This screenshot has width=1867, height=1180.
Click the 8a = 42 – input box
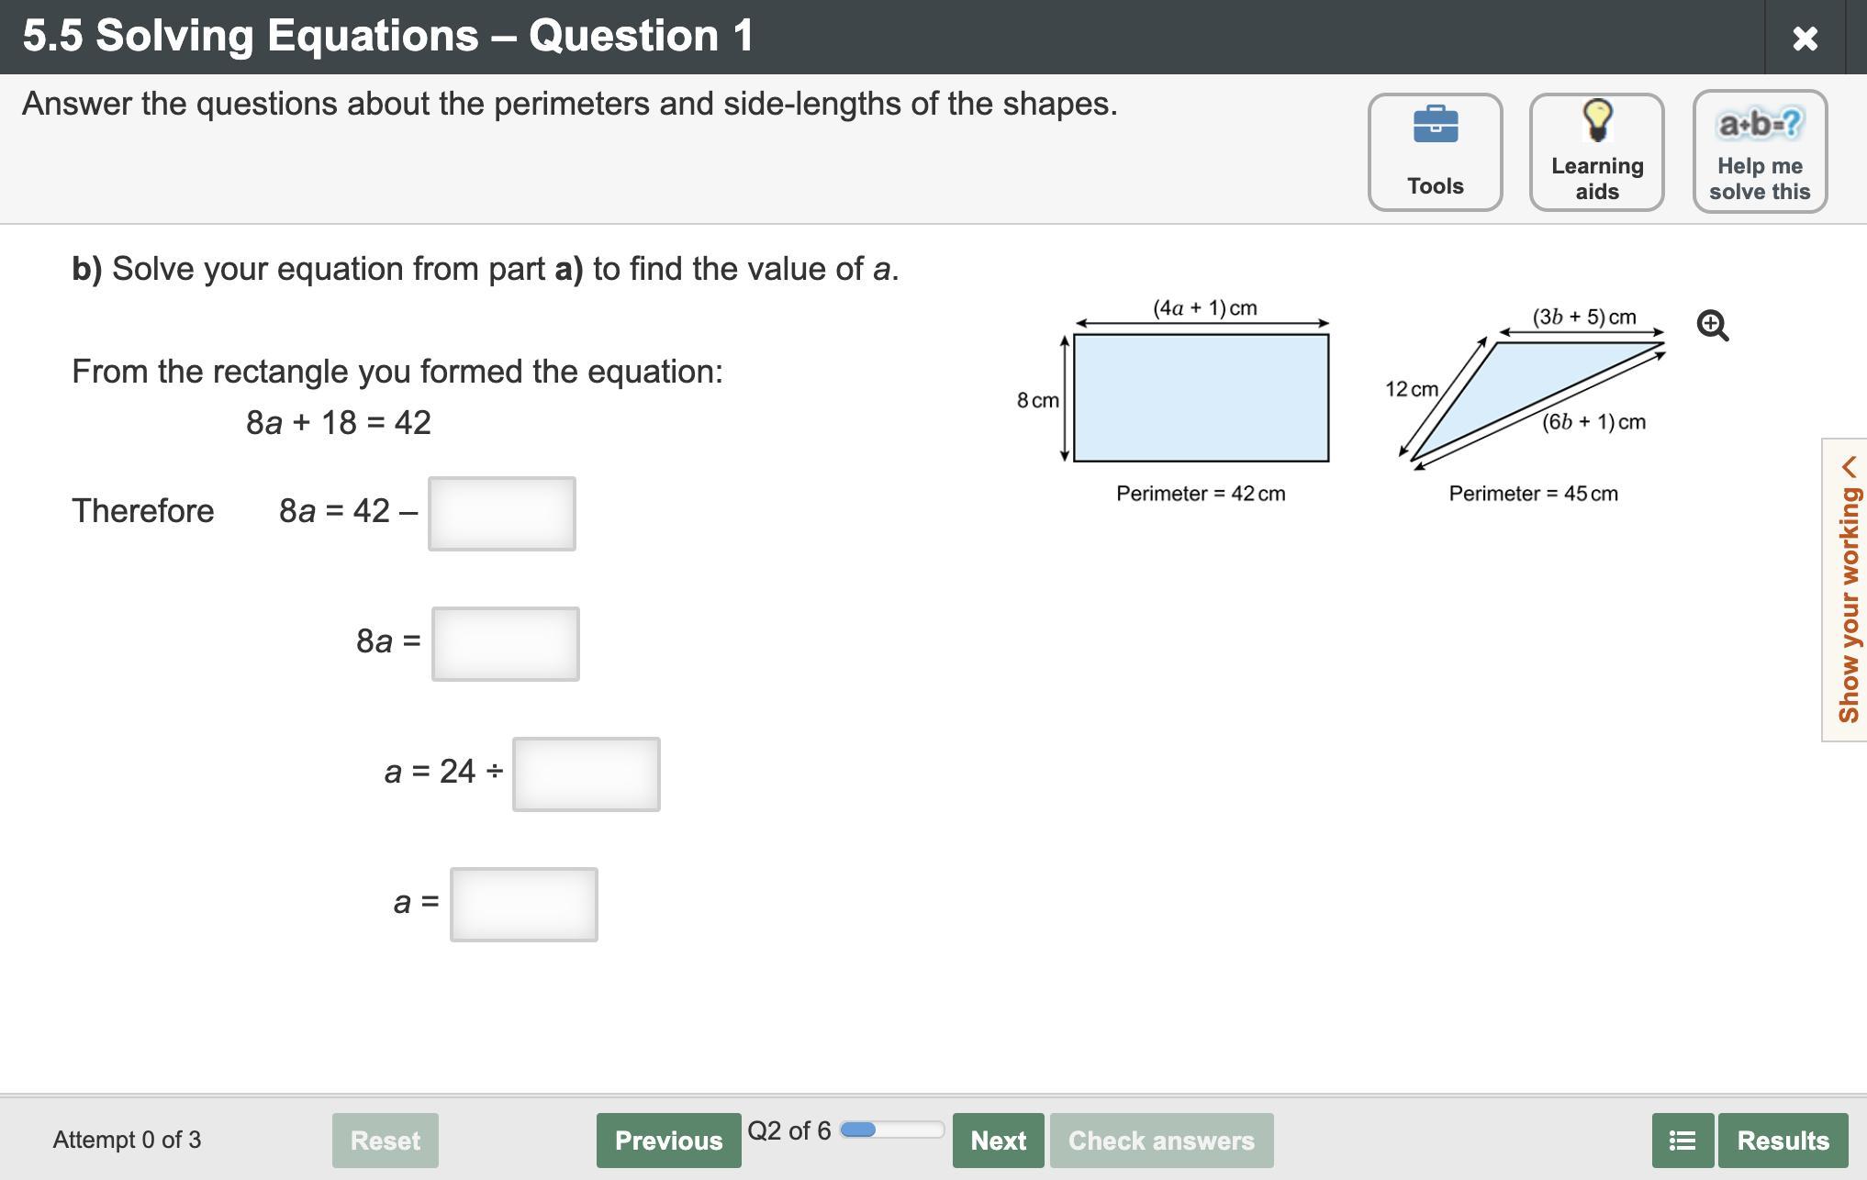(502, 514)
